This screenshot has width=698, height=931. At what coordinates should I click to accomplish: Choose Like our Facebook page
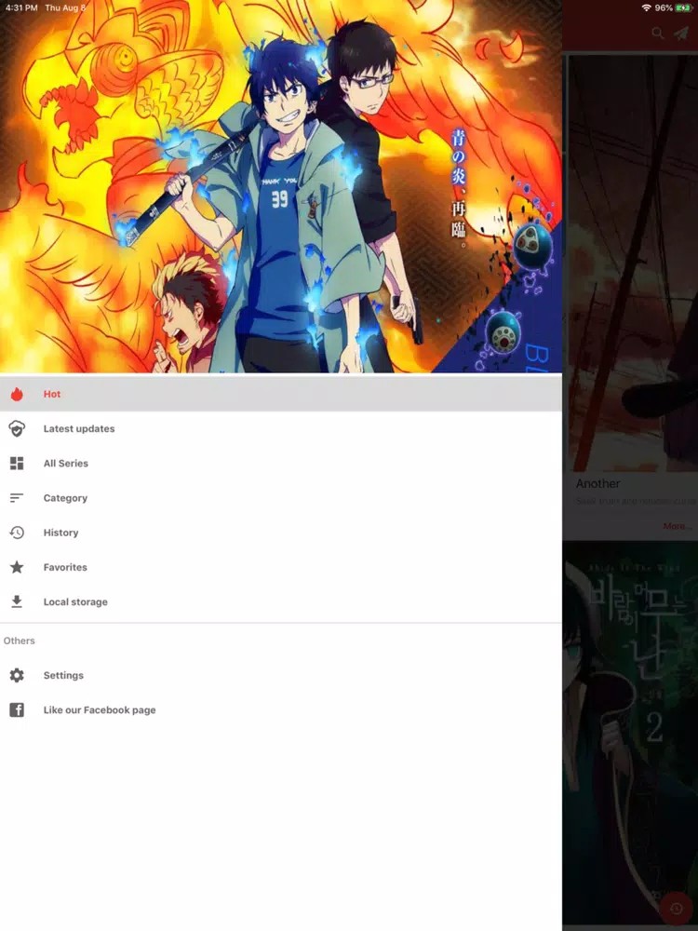point(281,709)
